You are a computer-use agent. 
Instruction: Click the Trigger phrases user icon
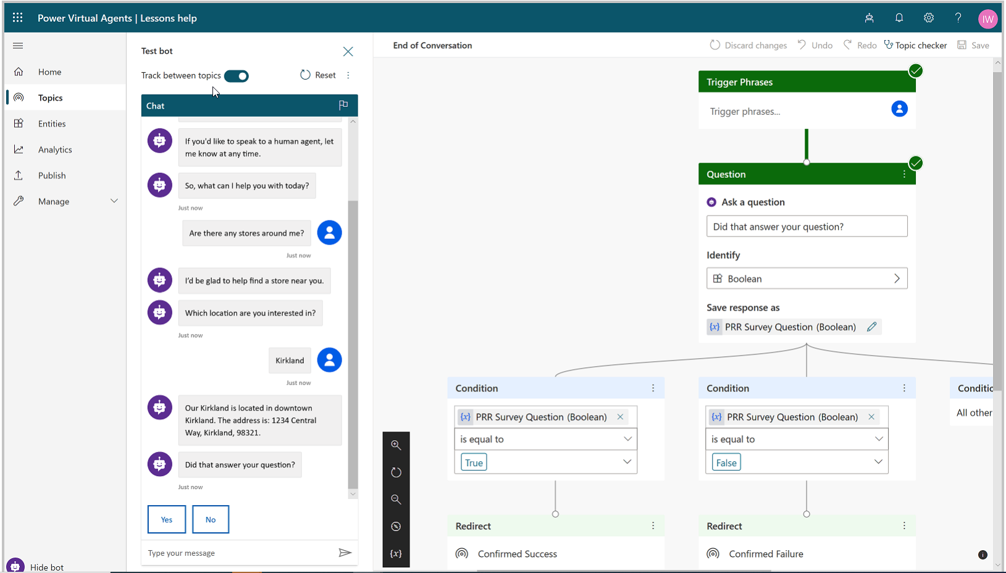pyautogui.click(x=899, y=109)
